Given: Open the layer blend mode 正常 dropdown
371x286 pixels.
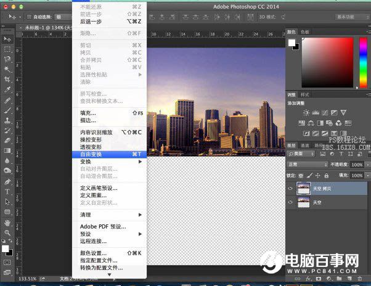Looking at the screenshot, I should click(308, 165).
